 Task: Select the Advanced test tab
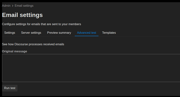[87, 33]
